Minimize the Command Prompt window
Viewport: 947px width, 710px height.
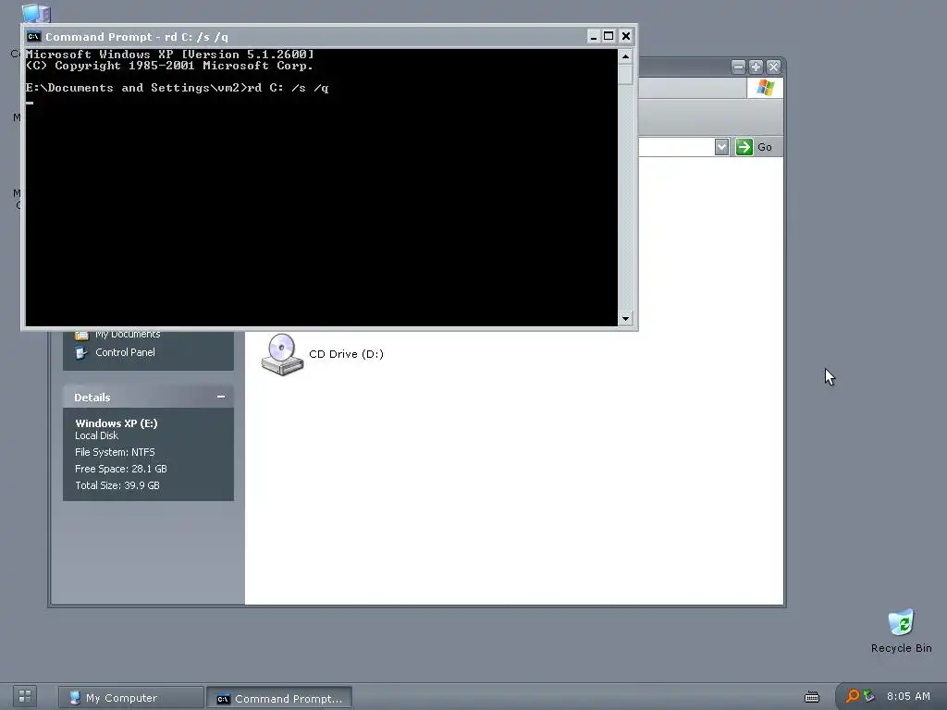[x=593, y=36]
